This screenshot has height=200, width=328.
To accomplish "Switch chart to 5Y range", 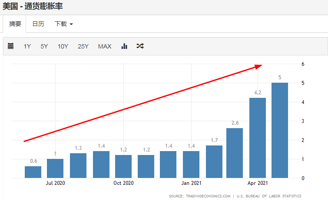I will [44, 46].
